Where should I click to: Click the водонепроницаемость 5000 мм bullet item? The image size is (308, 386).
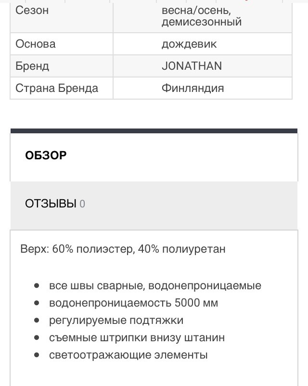[x=133, y=303]
